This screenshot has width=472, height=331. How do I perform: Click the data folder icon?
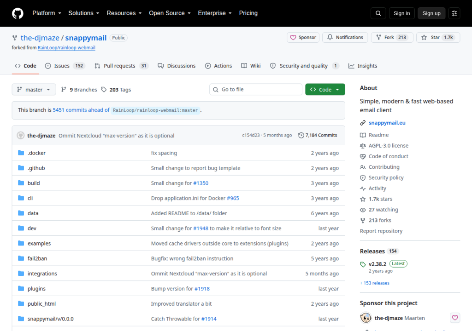point(21,213)
